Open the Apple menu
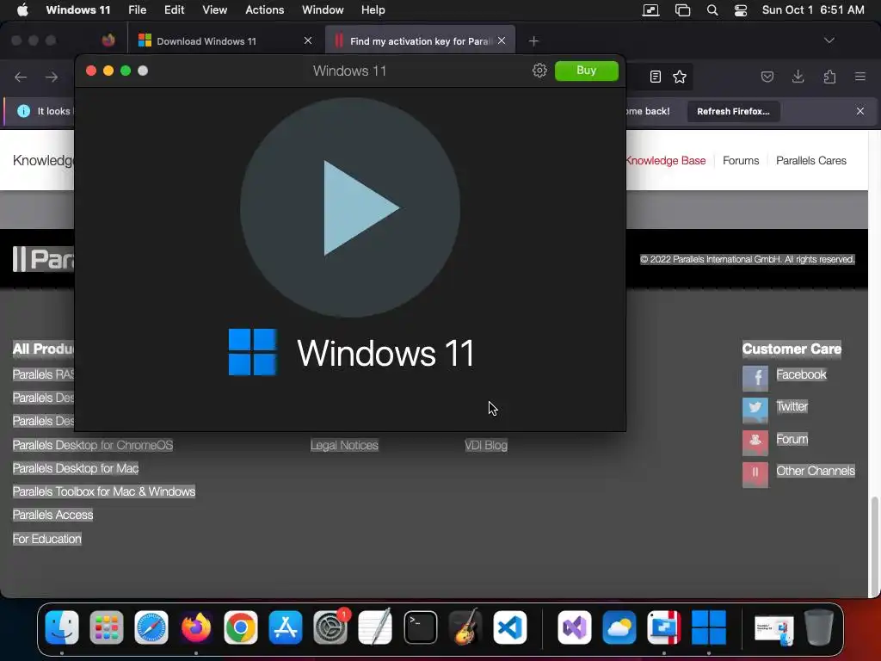This screenshot has height=661, width=881. point(22,10)
